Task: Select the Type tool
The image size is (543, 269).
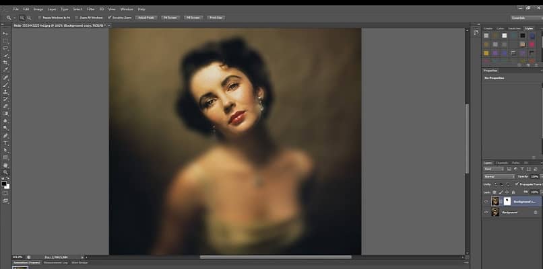Action: pos(5,143)
